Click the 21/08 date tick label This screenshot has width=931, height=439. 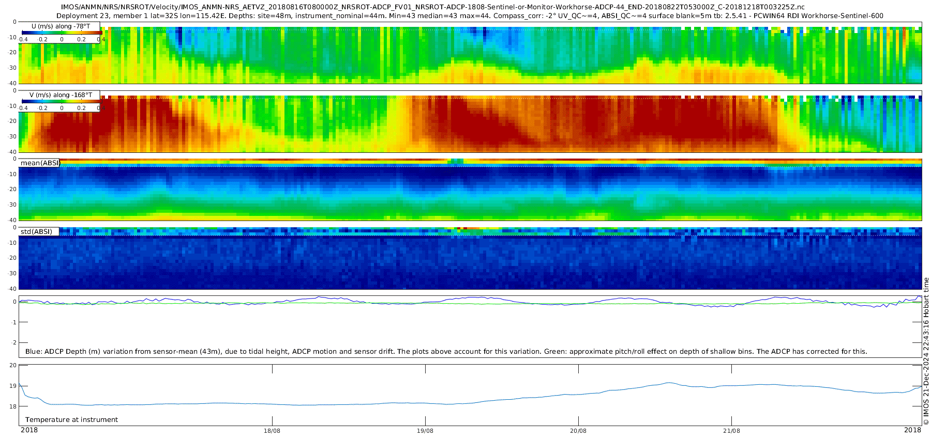731,431
